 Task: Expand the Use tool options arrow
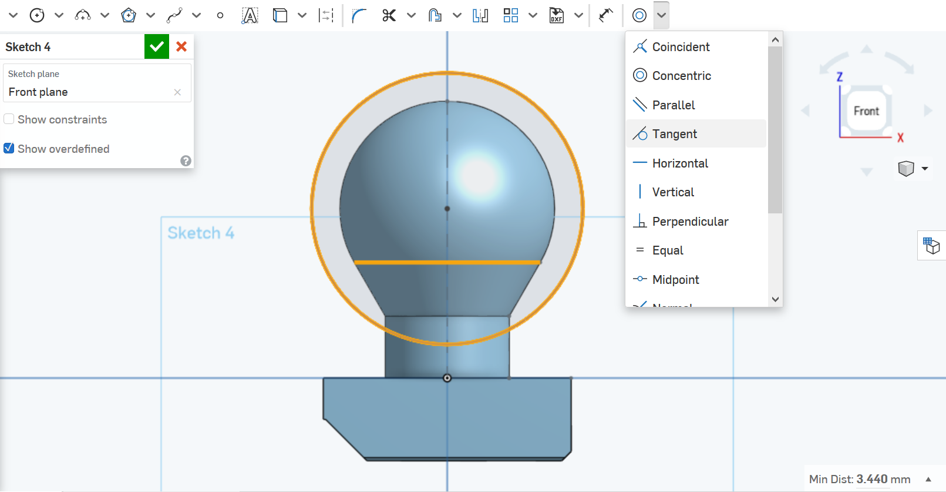click(x=302, y=15)
